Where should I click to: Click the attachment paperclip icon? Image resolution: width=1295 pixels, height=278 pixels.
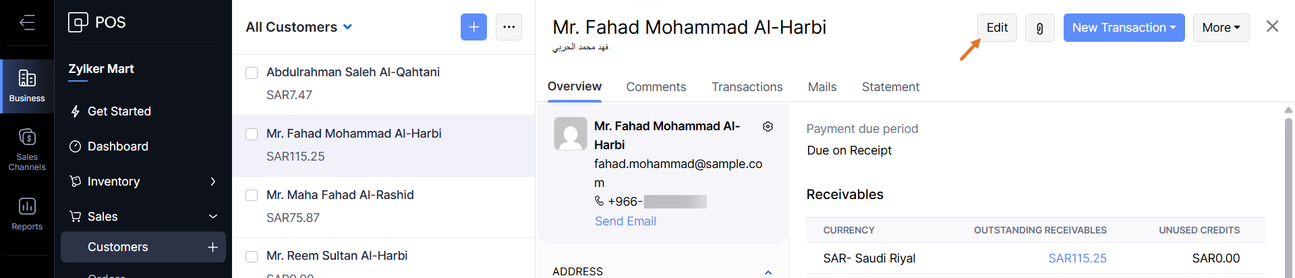tap(1039, 28)
